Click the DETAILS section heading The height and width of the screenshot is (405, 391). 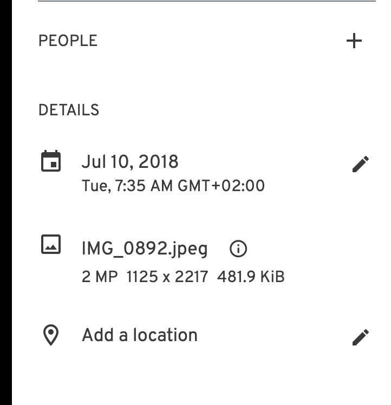click(69, 110)
